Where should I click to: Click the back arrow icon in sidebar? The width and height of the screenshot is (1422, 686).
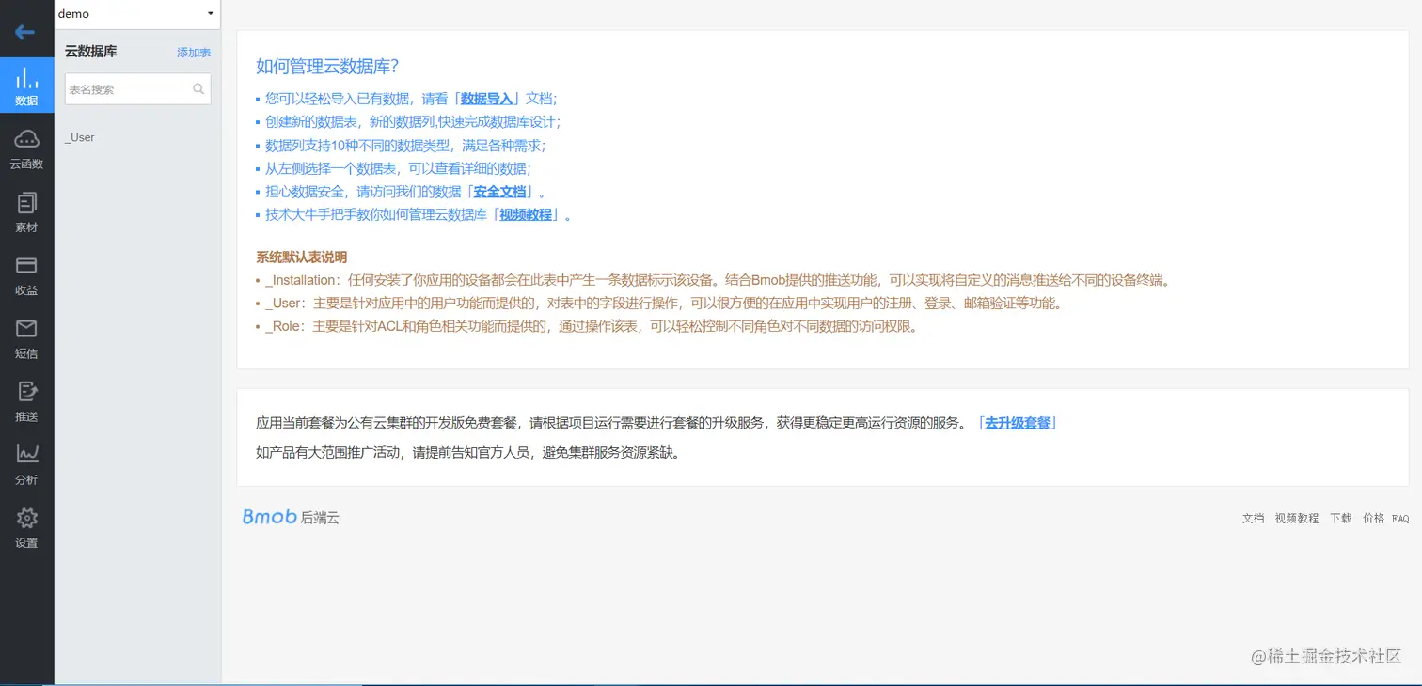(25, 32)
